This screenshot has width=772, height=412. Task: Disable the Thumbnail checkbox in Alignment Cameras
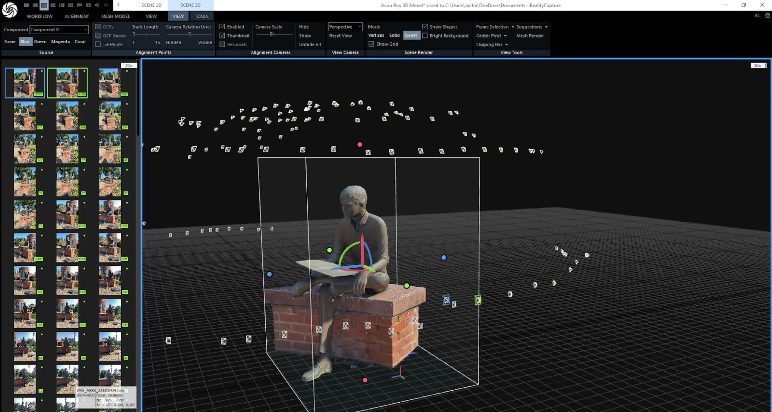[x=222, y=35]
